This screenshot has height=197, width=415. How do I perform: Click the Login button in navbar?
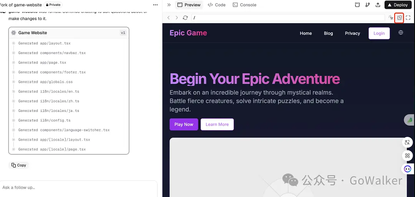point(379,33)
